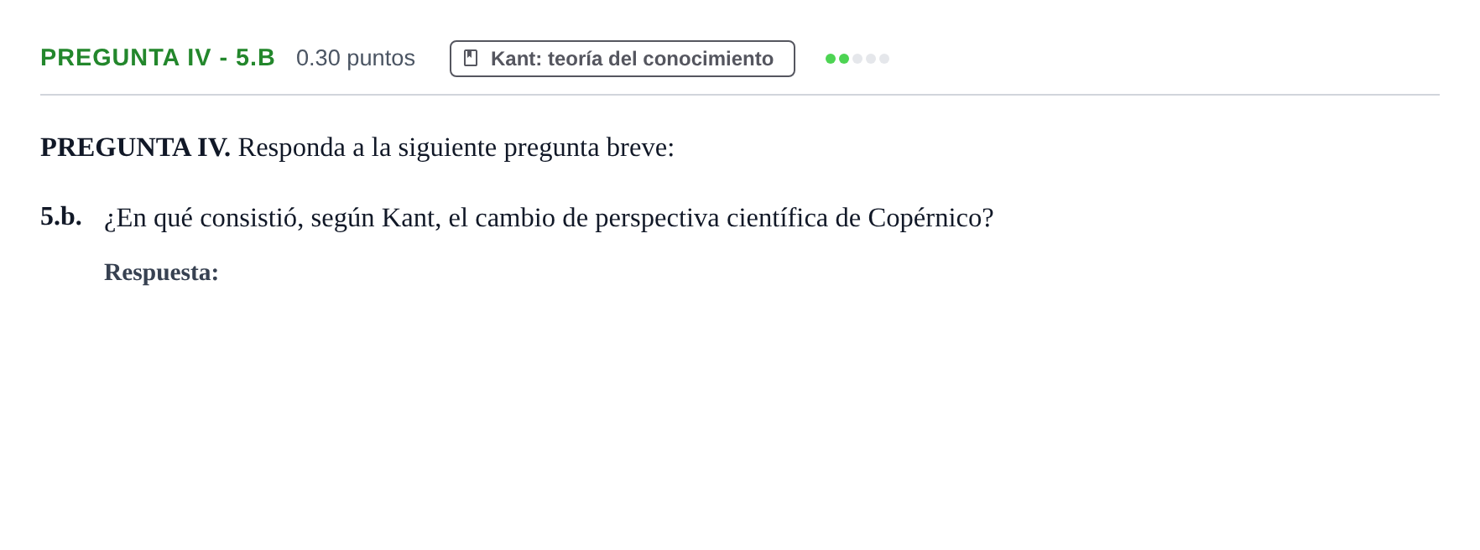This screenshot has height=550, width=1480.
Task: Click the empty answer area under Respuesta
Action: (755, 402)
